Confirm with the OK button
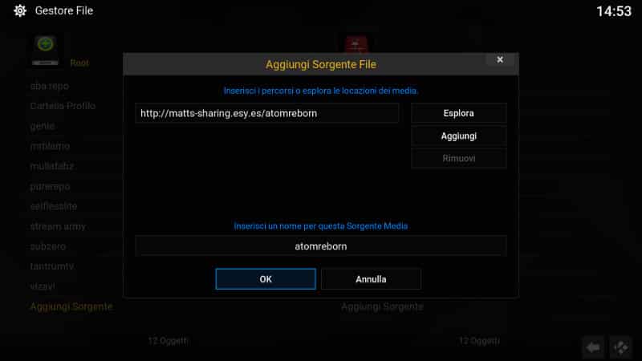Image resolution: width=642 pixels, height=361 pixels. click(266, 279)
